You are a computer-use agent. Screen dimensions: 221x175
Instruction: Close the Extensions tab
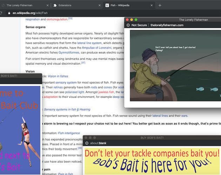(100, 5)
